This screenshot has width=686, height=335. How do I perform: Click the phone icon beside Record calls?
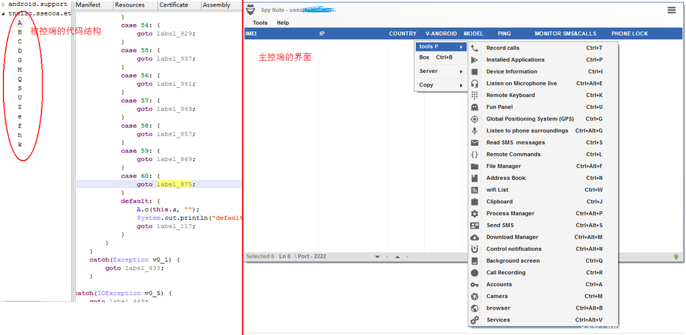coord(474,48)
